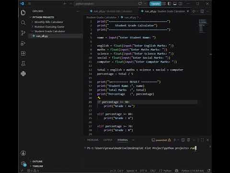Split the editor to the right
Image resolution: width=230 pixels, height=173 pixels.
(202, 11)
